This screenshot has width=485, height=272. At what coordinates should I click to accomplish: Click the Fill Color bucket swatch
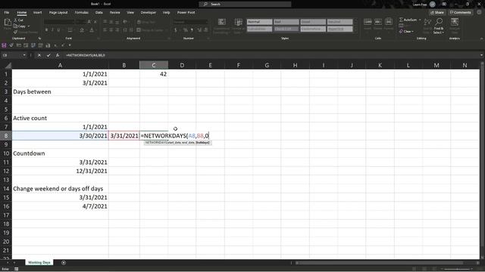[x=82, y=30]
